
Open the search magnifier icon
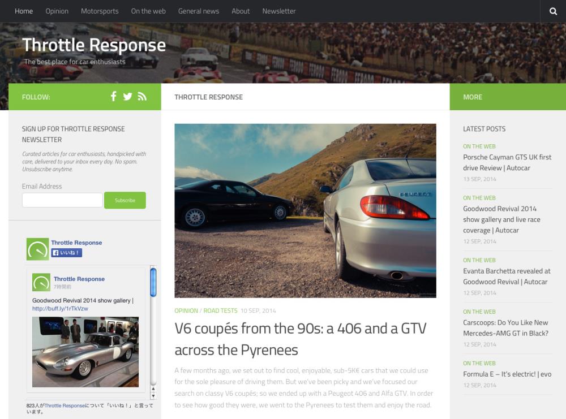point(553,11)
